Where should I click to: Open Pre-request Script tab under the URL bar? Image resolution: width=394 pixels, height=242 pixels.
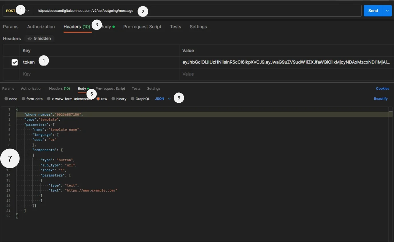click(x=142, y=27)
